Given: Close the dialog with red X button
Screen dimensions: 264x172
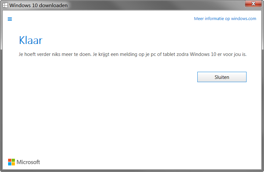Looking at the screenshot, I should tap(253, 4).
